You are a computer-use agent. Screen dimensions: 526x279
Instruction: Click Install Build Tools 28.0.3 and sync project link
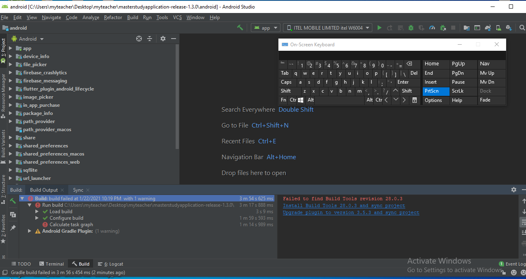[x=344, y=205]
